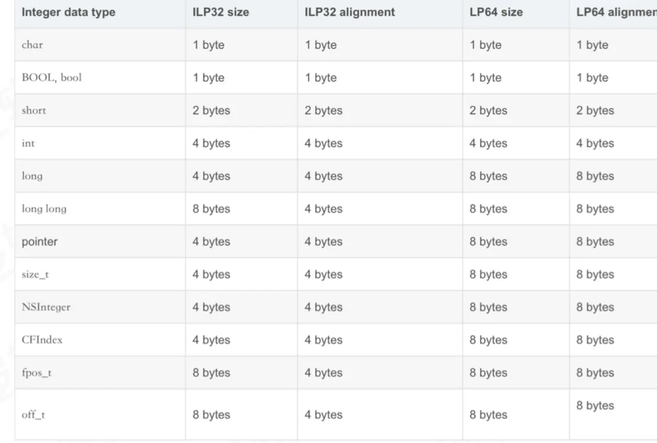Click the 'pointer' row label

pos(39,241)
